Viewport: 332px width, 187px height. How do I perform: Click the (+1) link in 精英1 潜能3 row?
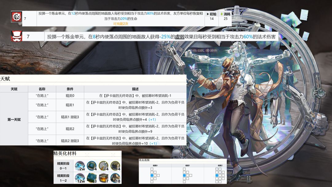pos(152,119)
